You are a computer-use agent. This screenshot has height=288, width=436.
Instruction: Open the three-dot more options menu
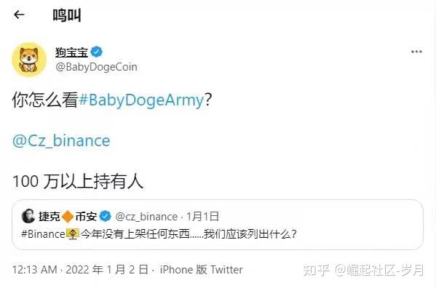tap(416, 52)
